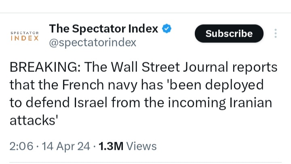Click 'been deployed' quoted text
The height and width of the screenshot is (164, 291).
pos(215,85)
